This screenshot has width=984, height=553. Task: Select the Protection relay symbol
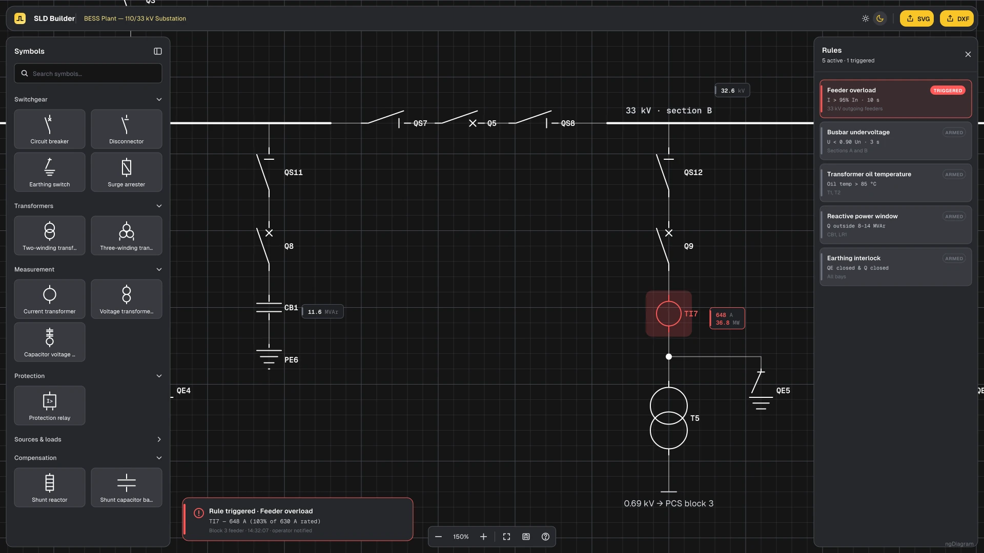pyautogui.click(x=50, y=406)
